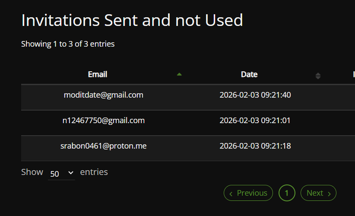Sort table by the Email header

[x=98, y=74]
